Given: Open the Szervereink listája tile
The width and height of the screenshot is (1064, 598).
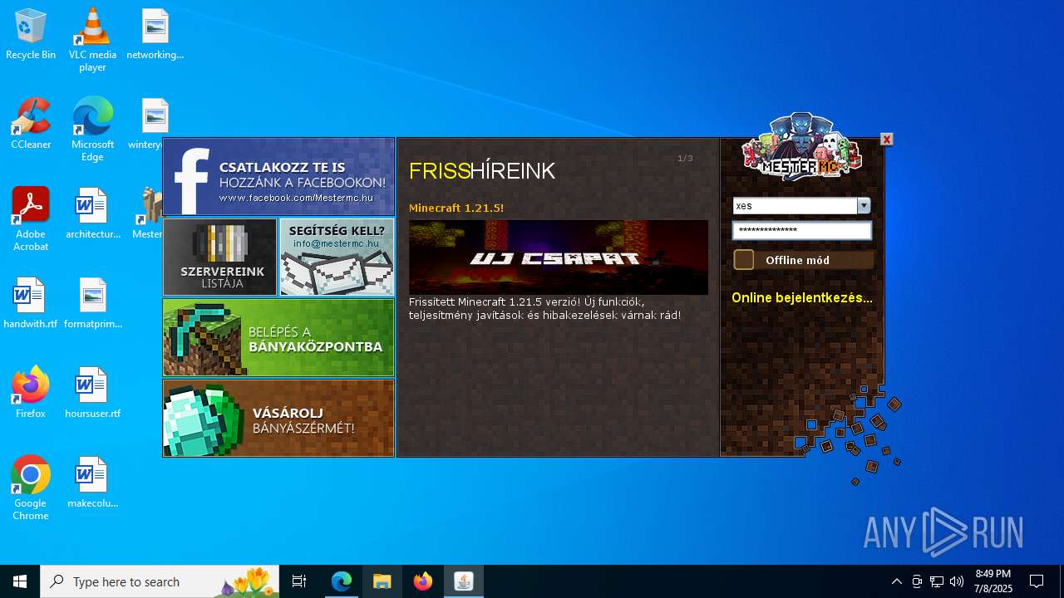Looking at the screenshot, I should coord(220,257).
